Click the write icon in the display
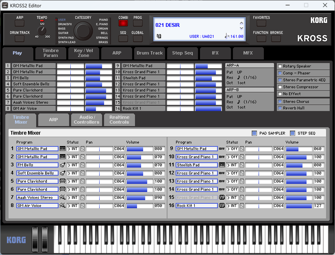Viewport: 335px width, 255px height. [x=159, y=36]
